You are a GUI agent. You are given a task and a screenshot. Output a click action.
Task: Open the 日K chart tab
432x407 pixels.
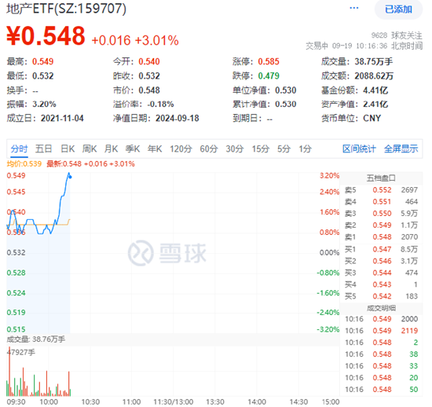point(68,149)
